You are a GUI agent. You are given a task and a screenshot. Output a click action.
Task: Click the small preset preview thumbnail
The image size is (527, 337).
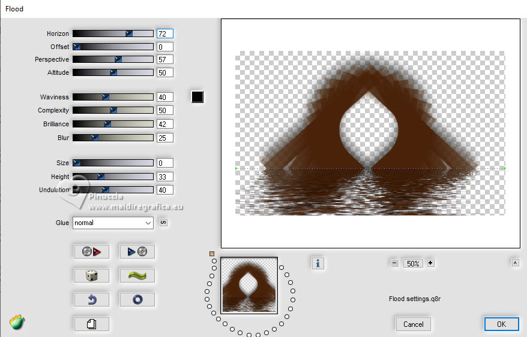[249, 286]
